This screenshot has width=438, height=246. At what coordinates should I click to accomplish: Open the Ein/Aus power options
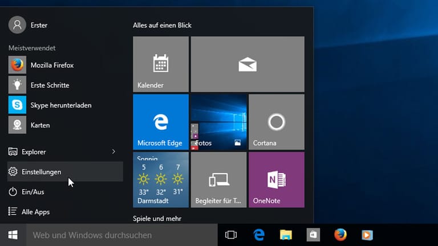tap(66, 192)
